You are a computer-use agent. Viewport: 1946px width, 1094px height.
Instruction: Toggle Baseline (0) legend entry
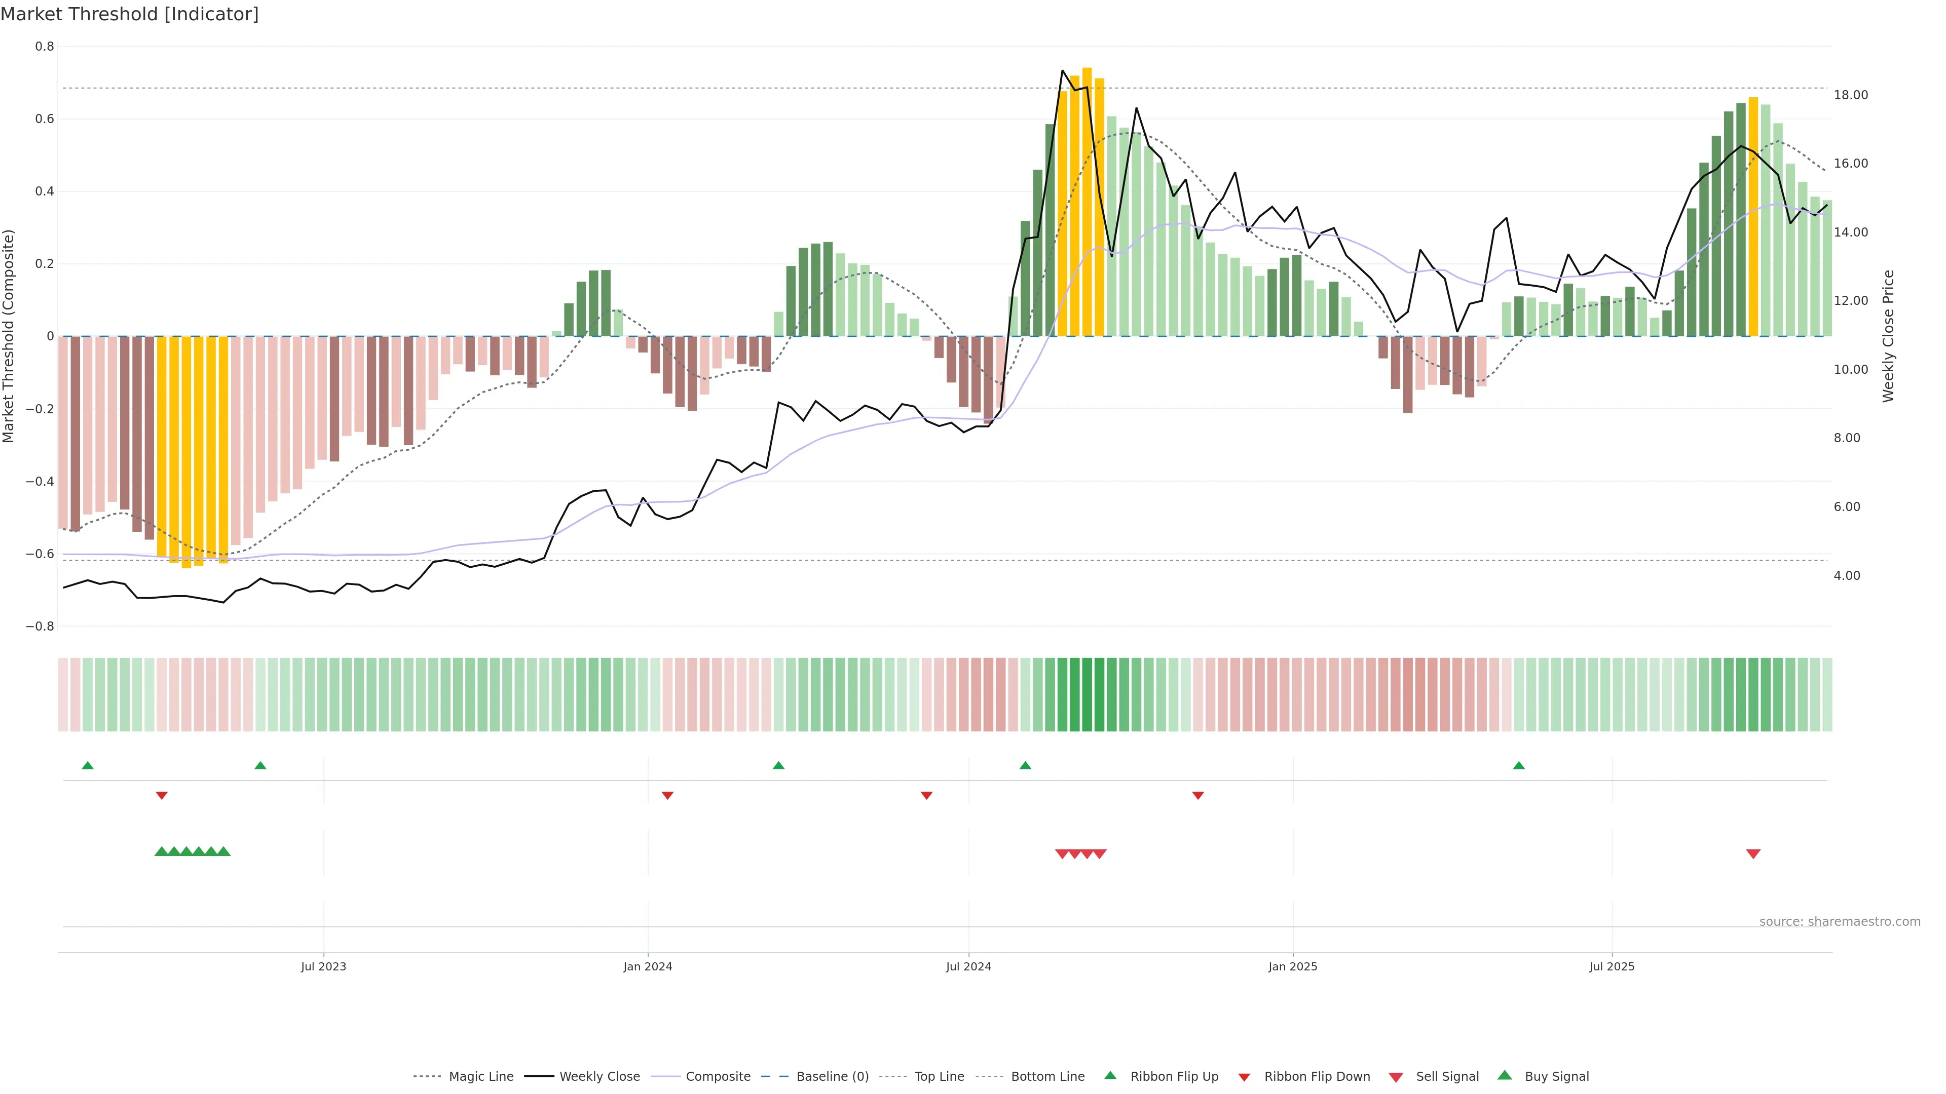click(x=833, y=1077)
